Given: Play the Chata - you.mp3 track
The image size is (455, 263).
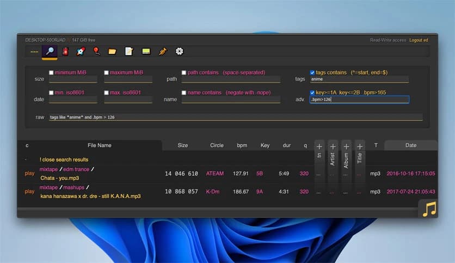Looking at the screenshot, I should pyautogui.click(x=29, y=173).
